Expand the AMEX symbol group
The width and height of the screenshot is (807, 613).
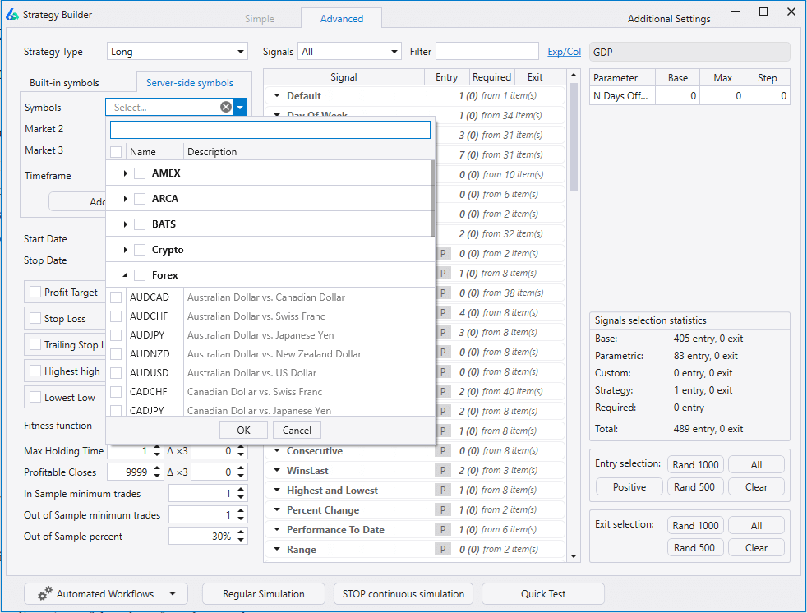125,173
